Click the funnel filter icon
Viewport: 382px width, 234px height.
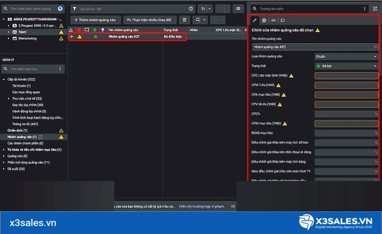[x=75, y=9]
